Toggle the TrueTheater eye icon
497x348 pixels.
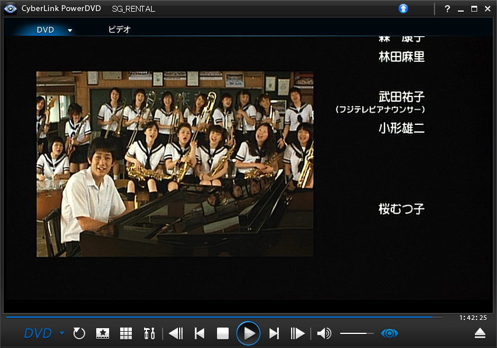point(389,333)
